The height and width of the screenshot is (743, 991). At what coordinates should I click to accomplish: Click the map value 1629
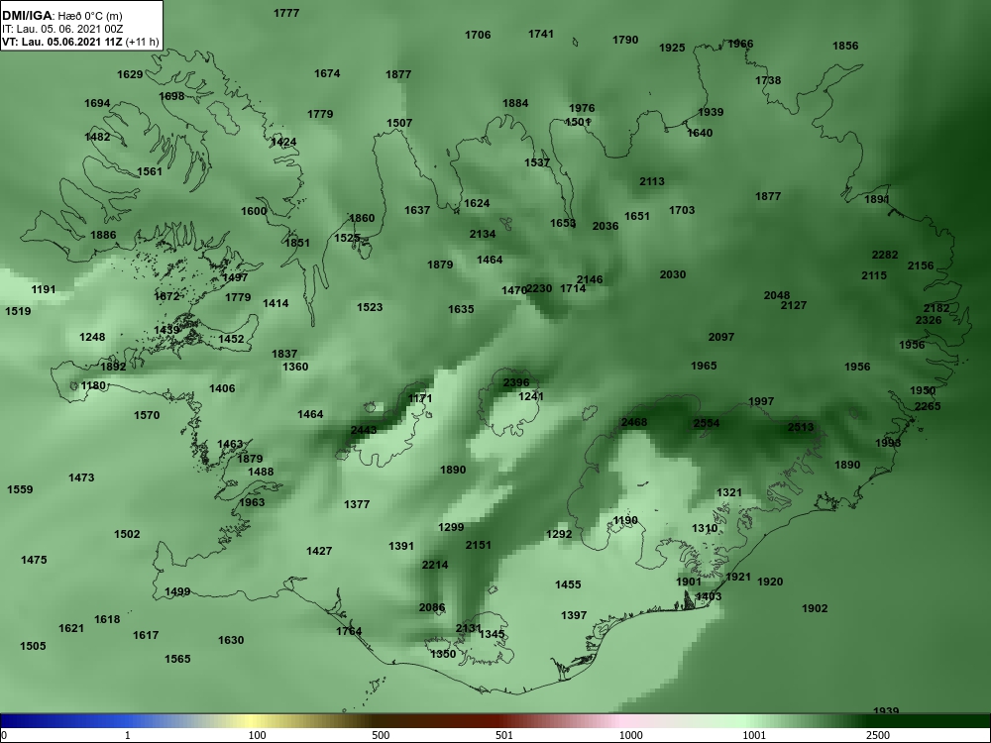click(130, 74)
